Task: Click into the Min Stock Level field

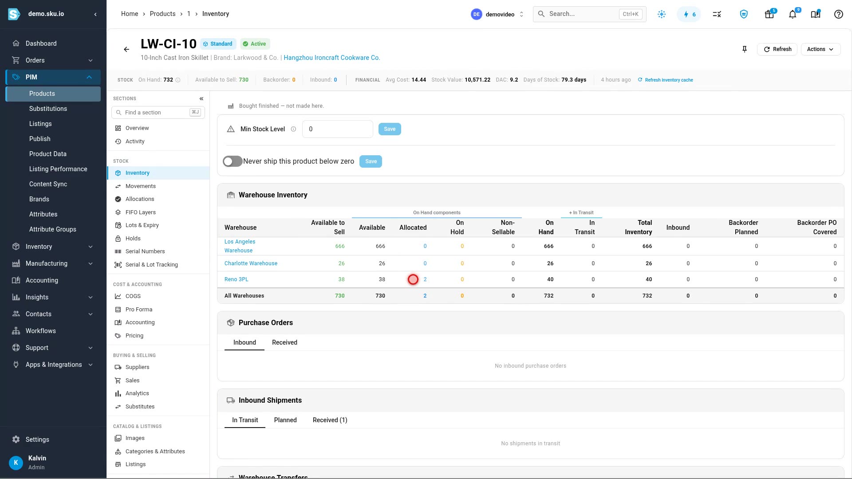Action: click(338, 129)
